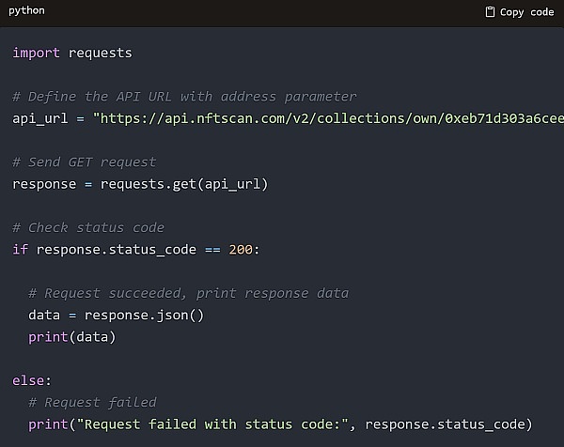Viewport: 564px width, 447px height.
Task: Click the Request failed comment
Action: click(92, 402)
